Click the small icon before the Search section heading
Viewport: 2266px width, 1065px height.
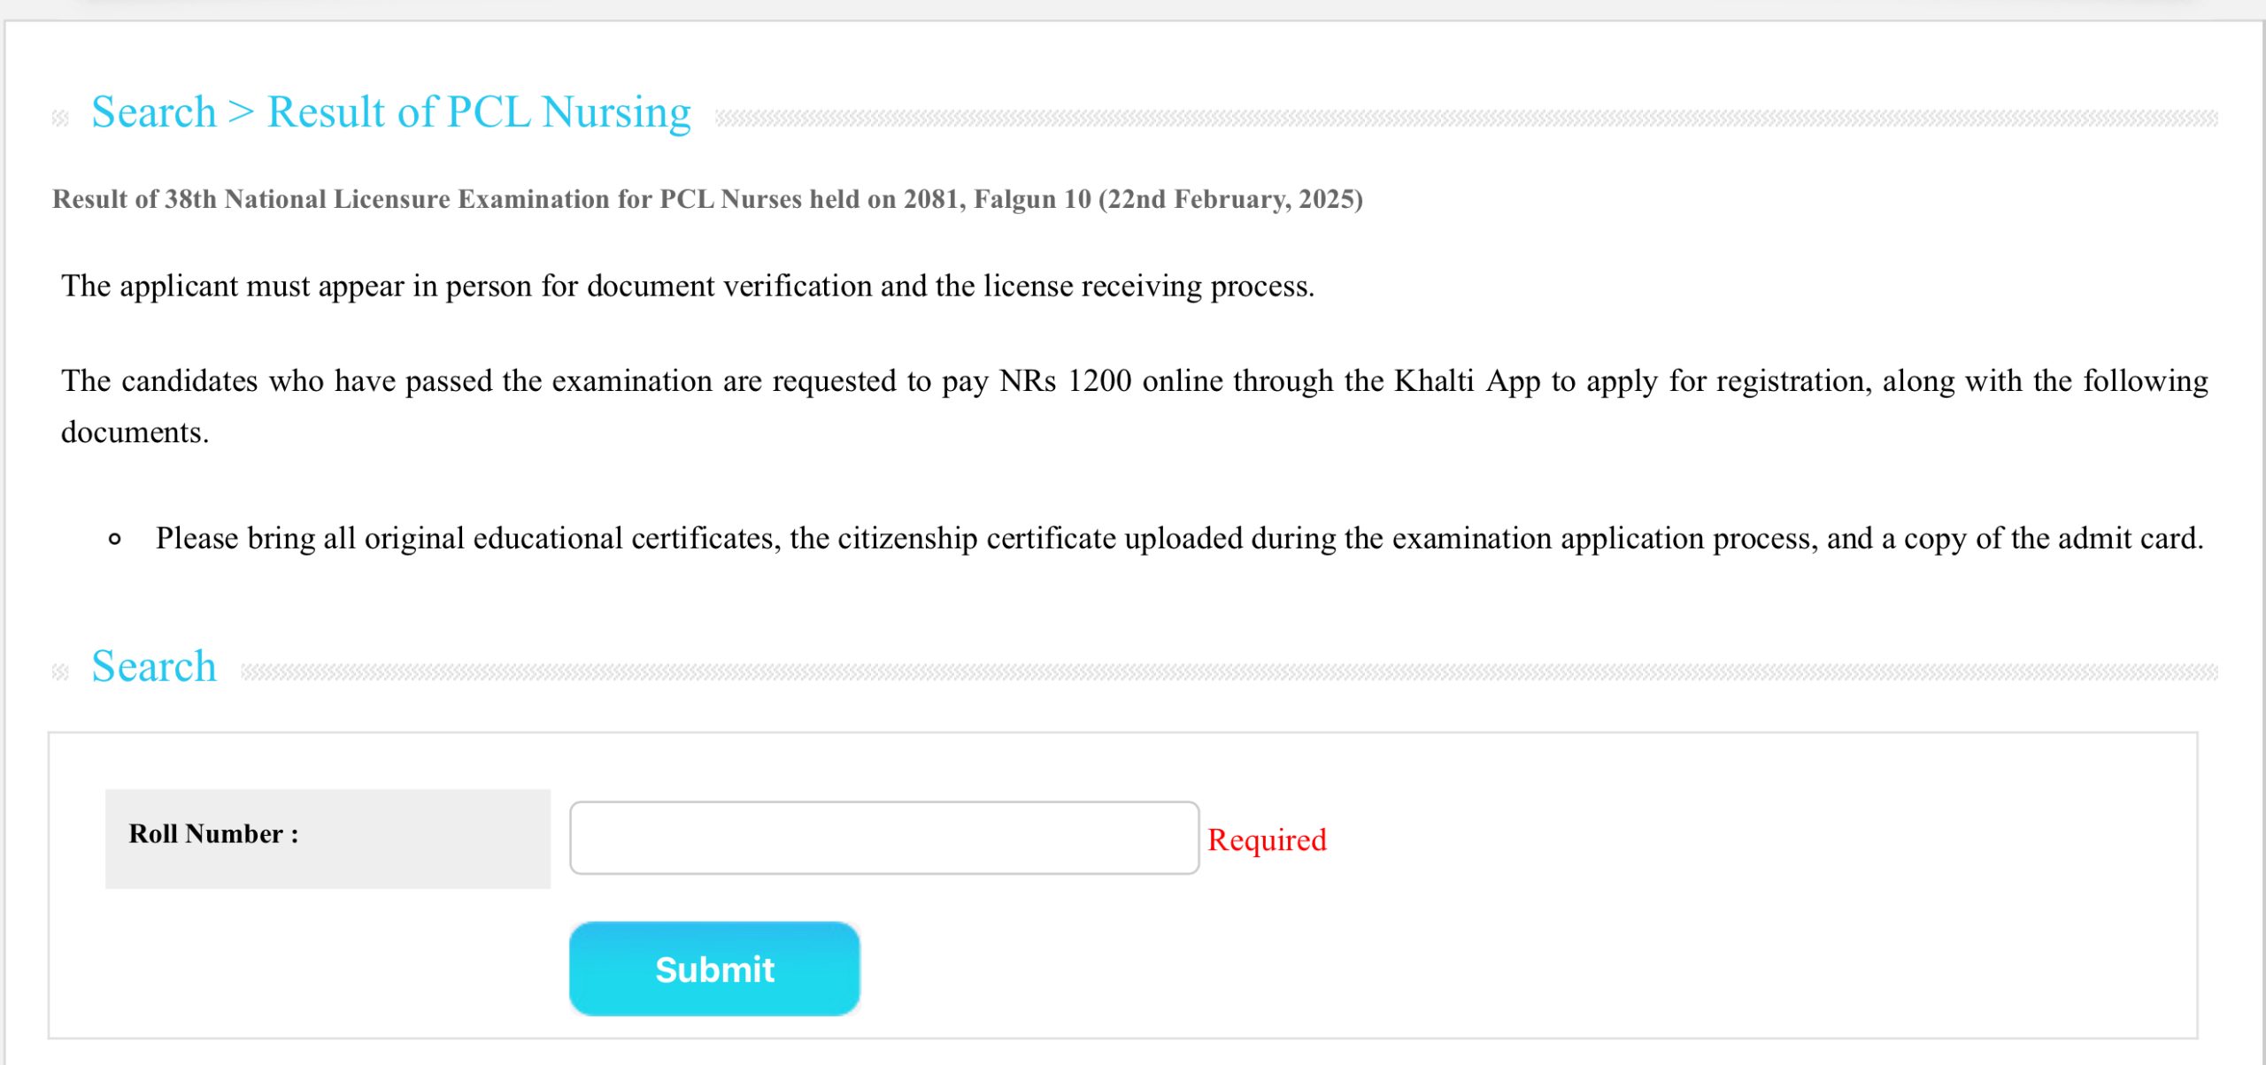coord(60,672)
